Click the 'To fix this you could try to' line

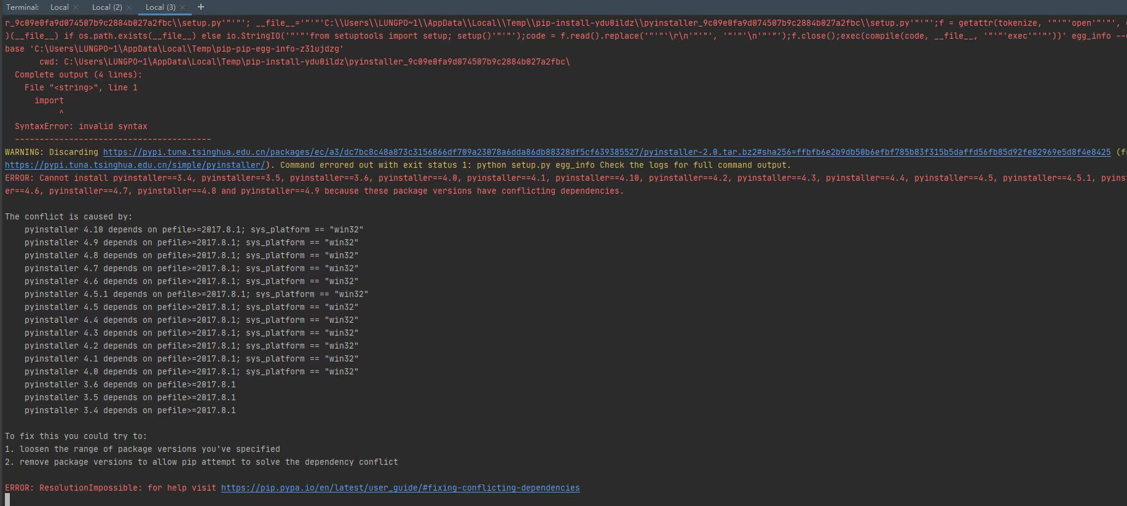coord(76,436)
